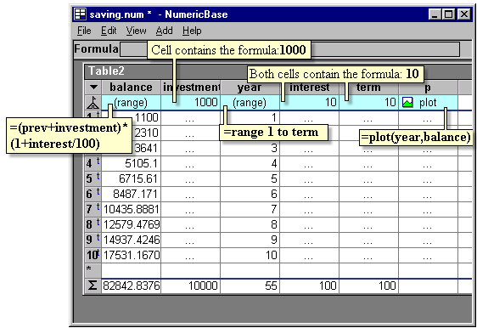
Task: Click balance cell 8487.171
Action: (131, 194)
